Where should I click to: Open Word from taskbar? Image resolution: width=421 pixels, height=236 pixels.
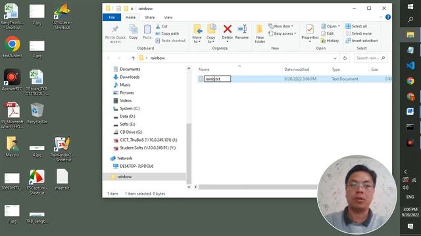pos(410,111)
